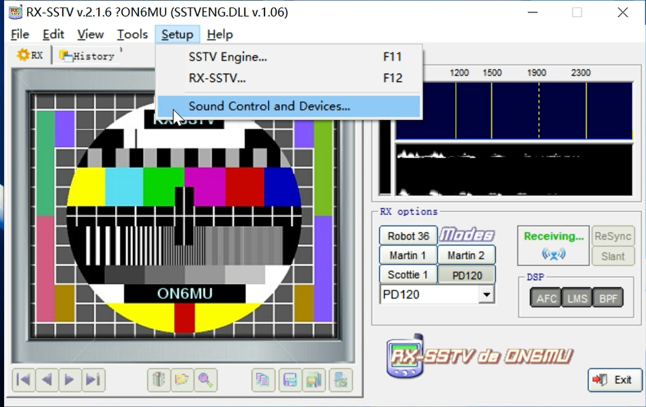
Task: Open the Edit menu
Action: 53,34
